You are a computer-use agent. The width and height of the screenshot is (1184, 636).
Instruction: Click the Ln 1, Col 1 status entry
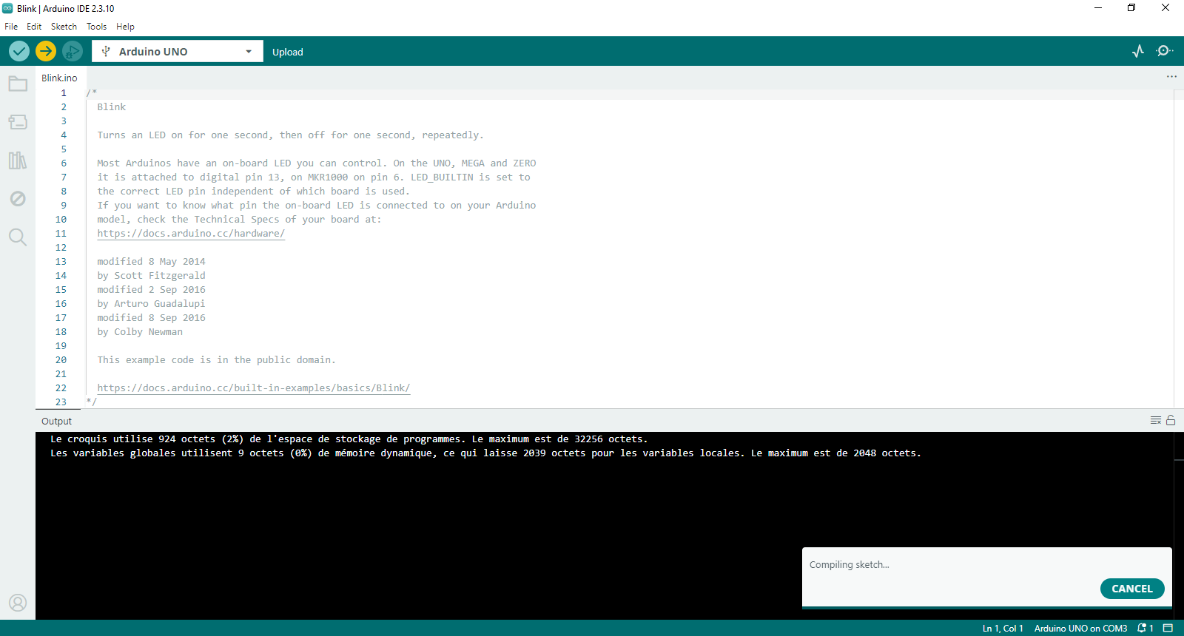tap(1003, 628)
